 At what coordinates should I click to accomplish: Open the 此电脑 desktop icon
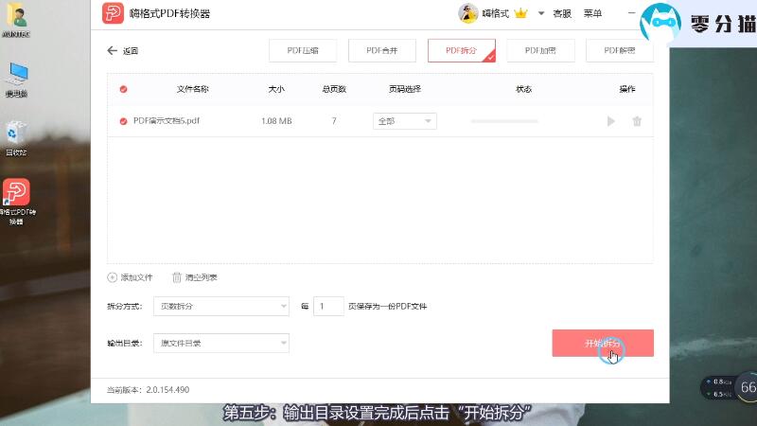[16, 80]
